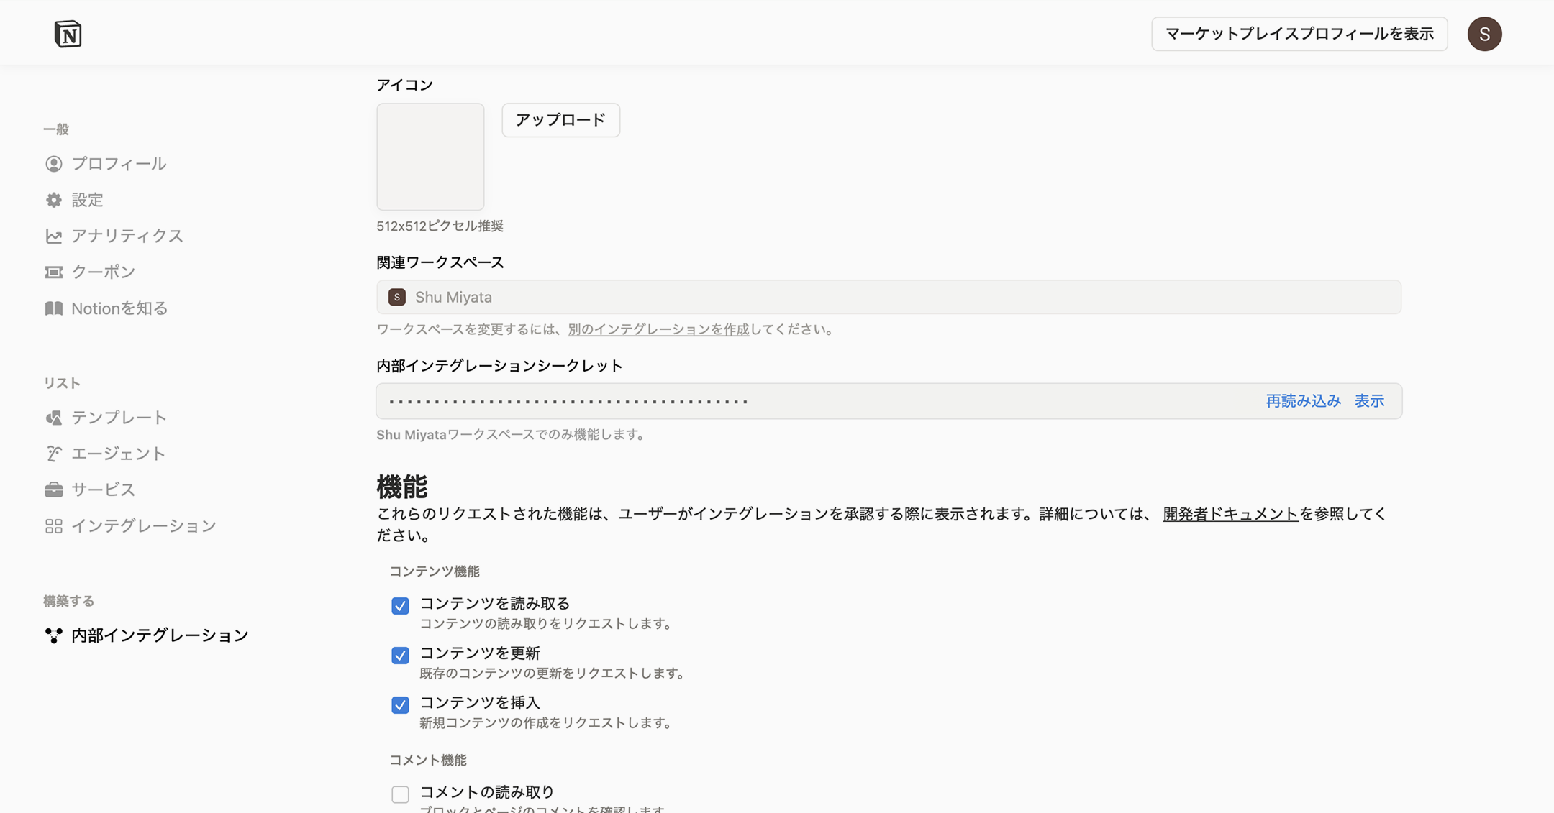Click the analytics chart icon
Screen dimensions: 1554x813
(x=54, y=236)
